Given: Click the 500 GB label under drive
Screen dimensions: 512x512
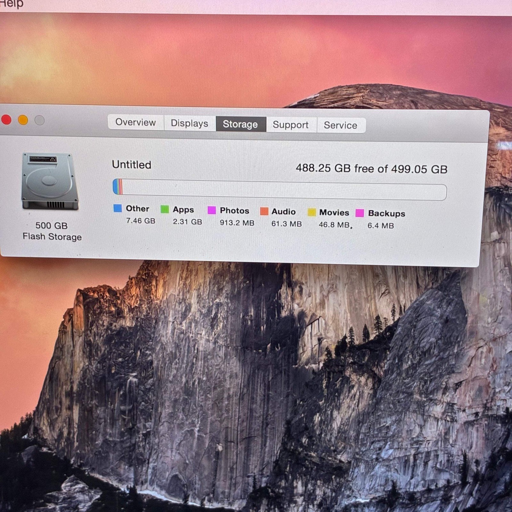Looking at the screenshot, I should click(52, 226).
